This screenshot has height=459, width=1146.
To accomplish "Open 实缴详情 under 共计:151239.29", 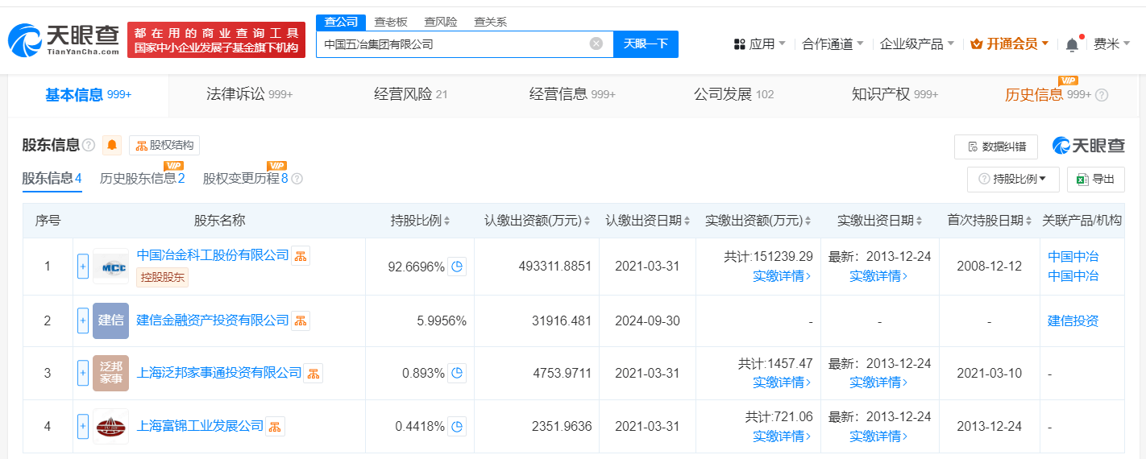I will coord(782,276).
